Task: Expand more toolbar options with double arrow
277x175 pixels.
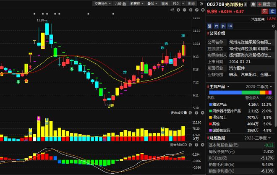Action: point(201,4)
